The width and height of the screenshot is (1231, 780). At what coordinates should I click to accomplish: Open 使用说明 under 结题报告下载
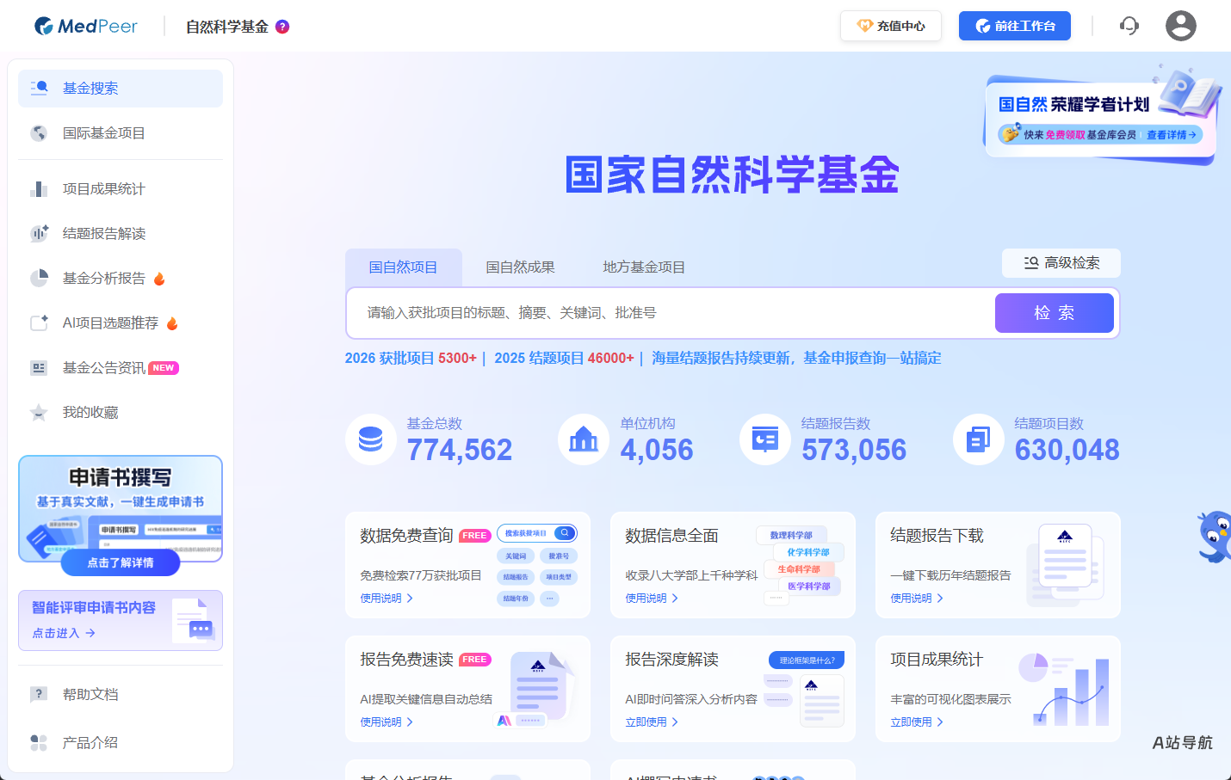tap(917, 599)
